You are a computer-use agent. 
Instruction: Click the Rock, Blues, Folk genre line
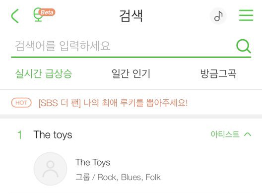pyautogui.click(x=118, y=177)
